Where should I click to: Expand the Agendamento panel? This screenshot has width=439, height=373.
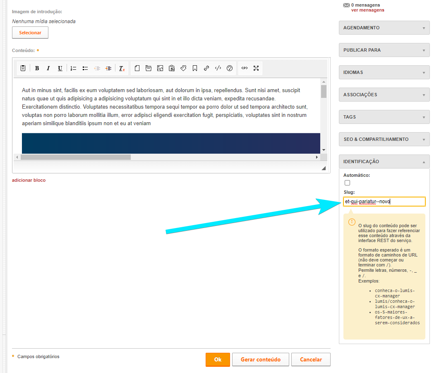[x=384, y=28]
